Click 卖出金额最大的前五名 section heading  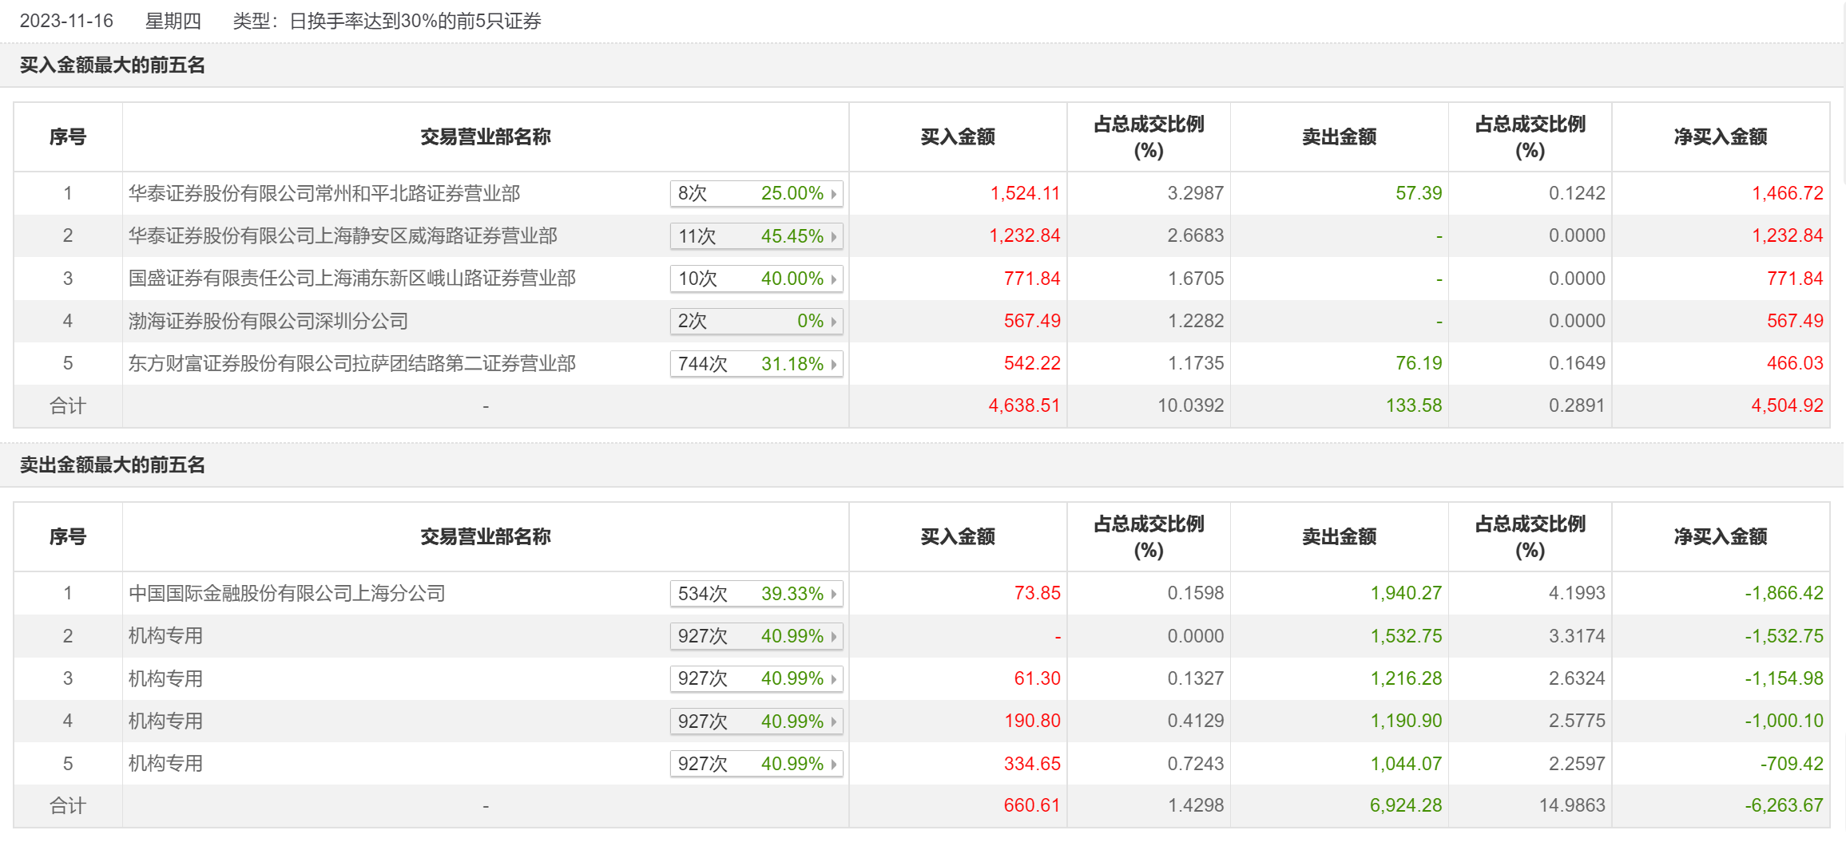(113, 465)
